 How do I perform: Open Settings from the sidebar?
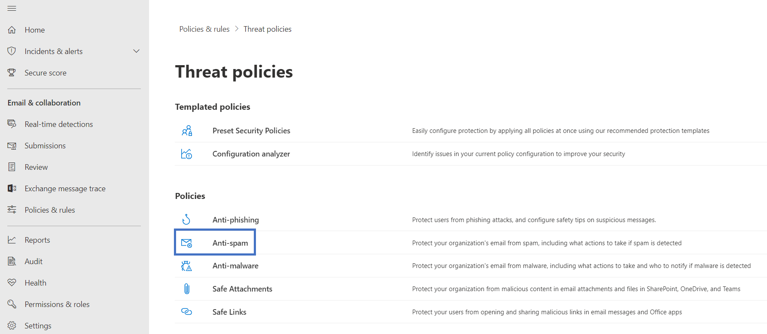[x=38, y=326]
